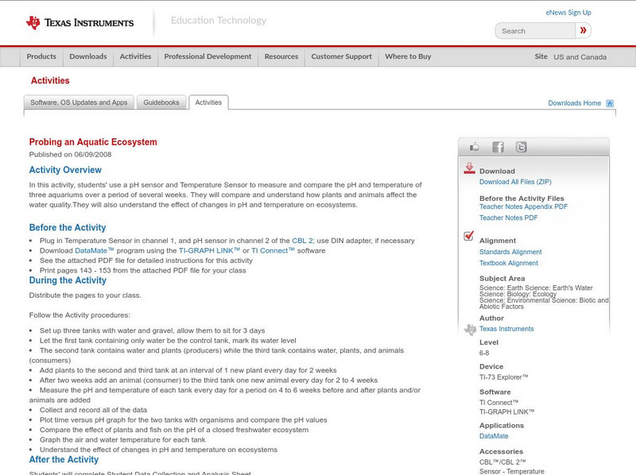Open the Resources menu

pos(281,56)
